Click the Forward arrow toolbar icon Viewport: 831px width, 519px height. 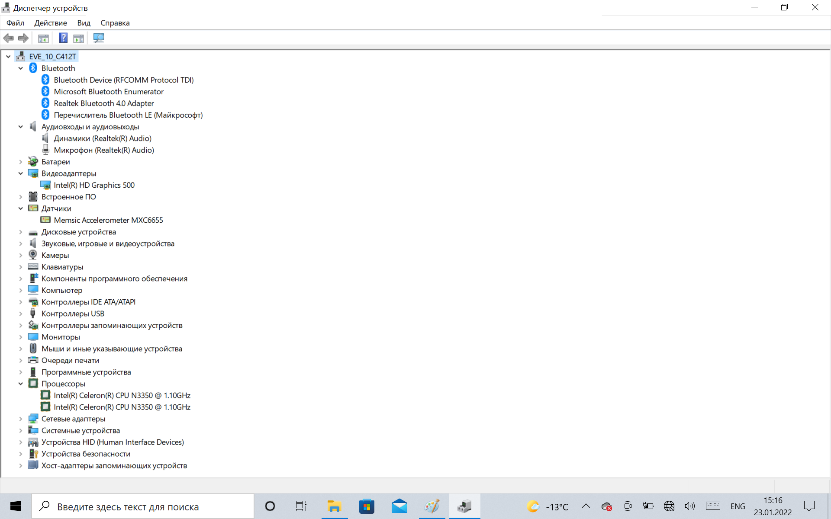23,38
